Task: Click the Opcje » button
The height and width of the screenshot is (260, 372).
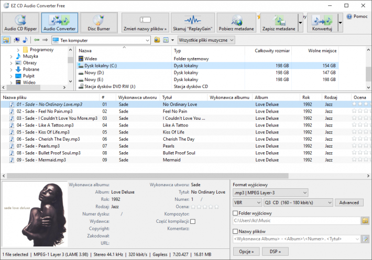Action: tap(246, 252)
